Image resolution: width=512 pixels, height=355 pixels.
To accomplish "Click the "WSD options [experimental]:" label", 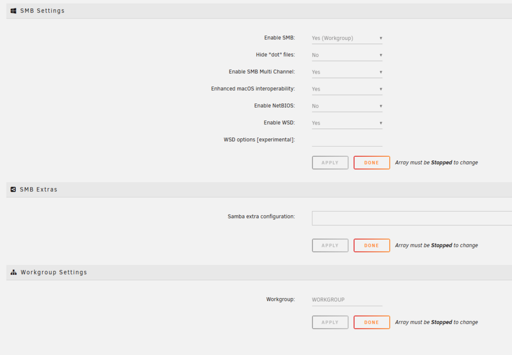I will point(259,140).
